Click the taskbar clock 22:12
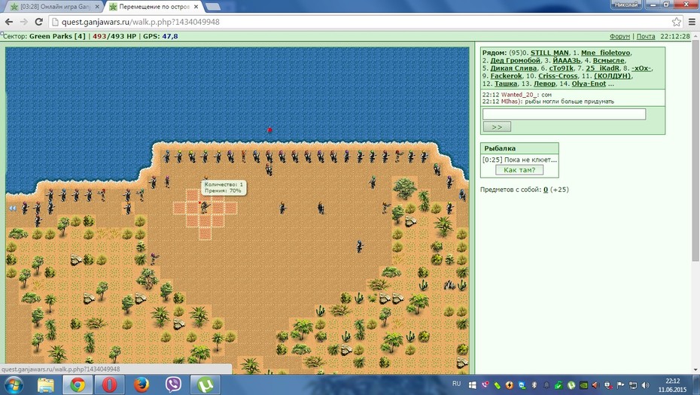The image size is (700, 395). (x=672, y=381)
